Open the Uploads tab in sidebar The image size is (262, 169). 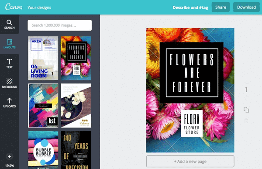(x=9, y=103)
